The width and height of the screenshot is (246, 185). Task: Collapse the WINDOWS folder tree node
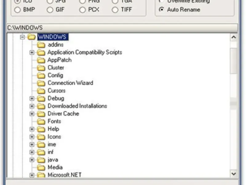click(22, 37)
